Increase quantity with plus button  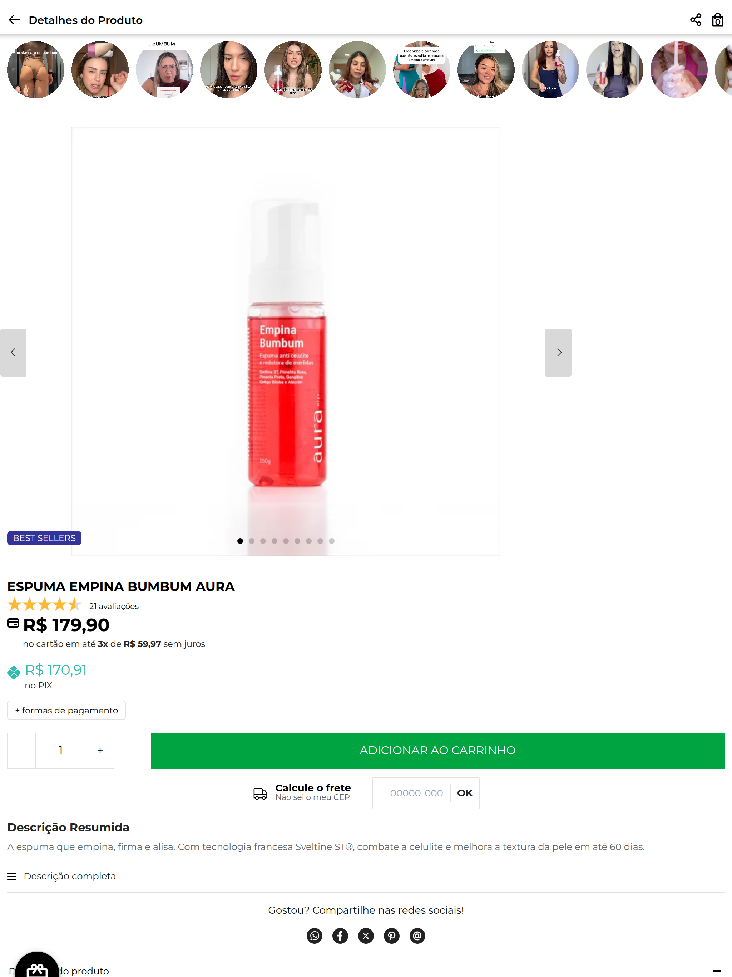[100, 750]
